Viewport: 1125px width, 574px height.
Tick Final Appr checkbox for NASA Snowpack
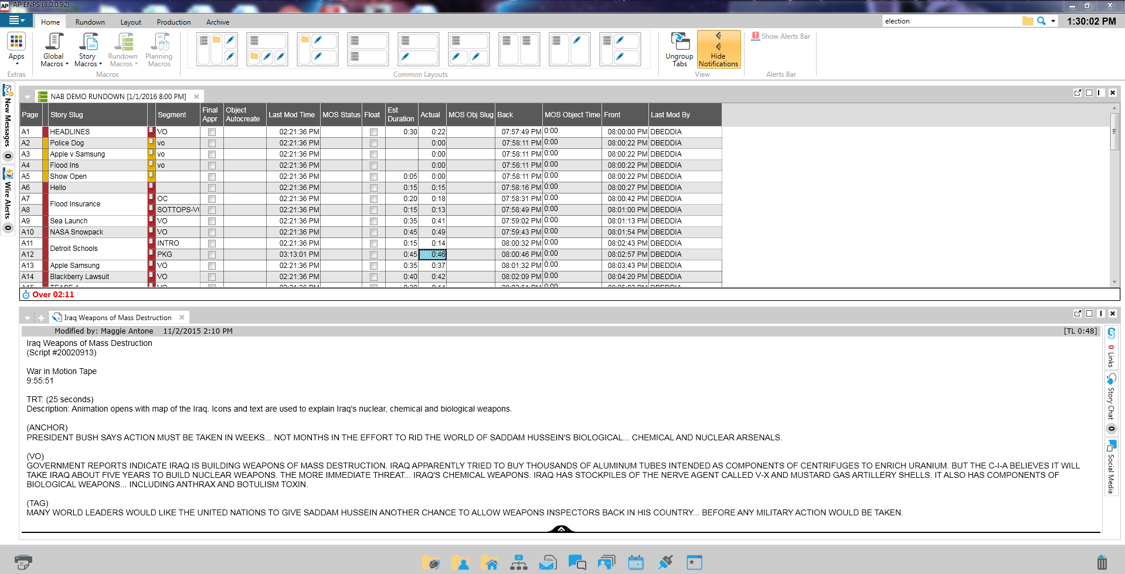(x=212, y=233)
